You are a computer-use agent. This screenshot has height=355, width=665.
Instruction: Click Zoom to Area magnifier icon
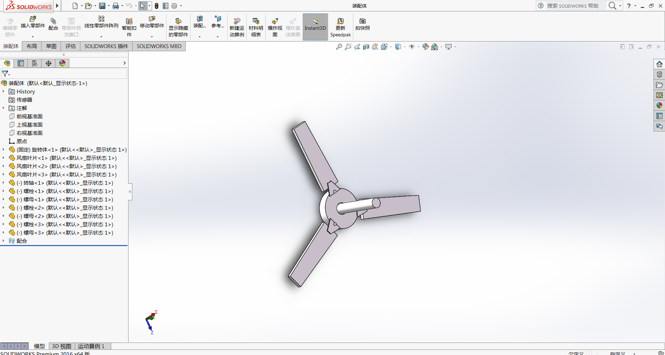348,47
